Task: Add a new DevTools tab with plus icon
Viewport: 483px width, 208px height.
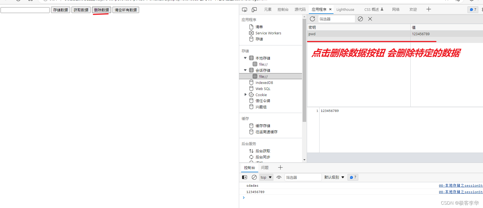Action: 429,9
